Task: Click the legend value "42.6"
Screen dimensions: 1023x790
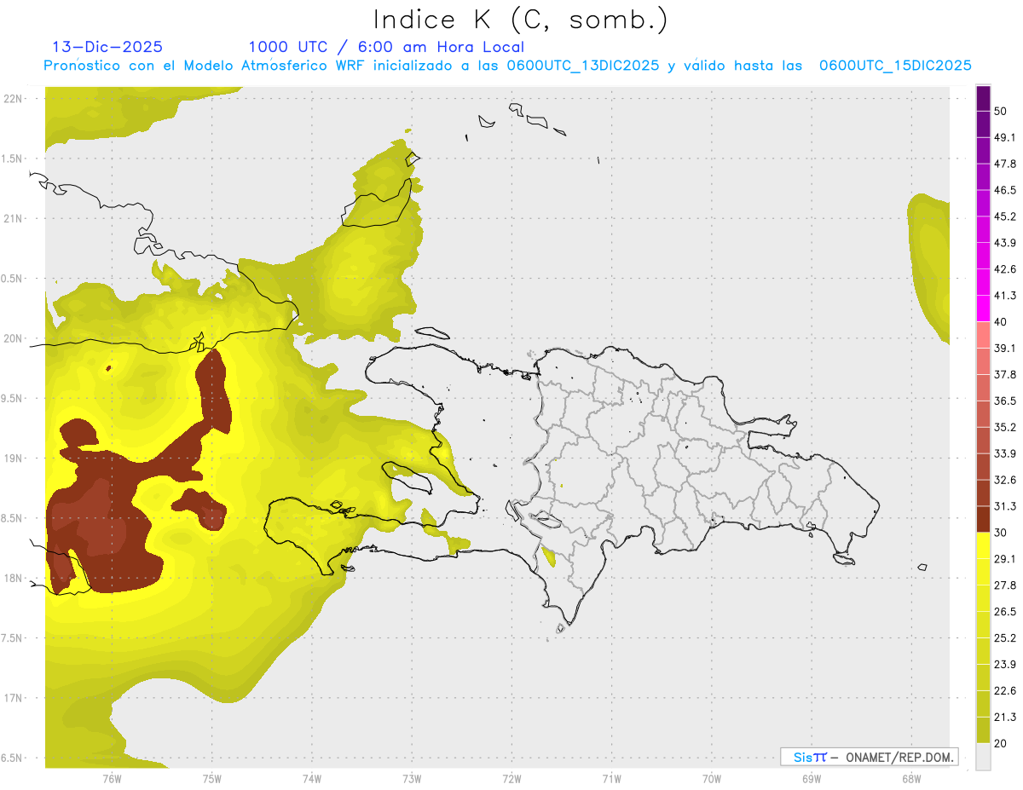Action: coord(1005,269)
